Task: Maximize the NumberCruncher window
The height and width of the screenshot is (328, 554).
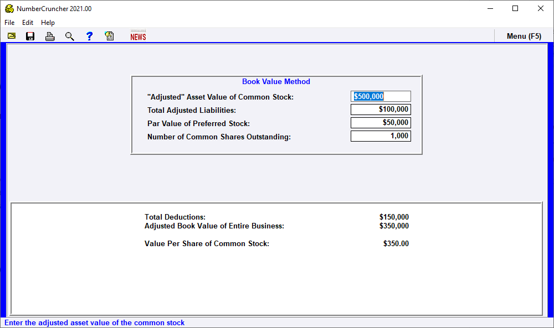Action: [x=515, y=8]
